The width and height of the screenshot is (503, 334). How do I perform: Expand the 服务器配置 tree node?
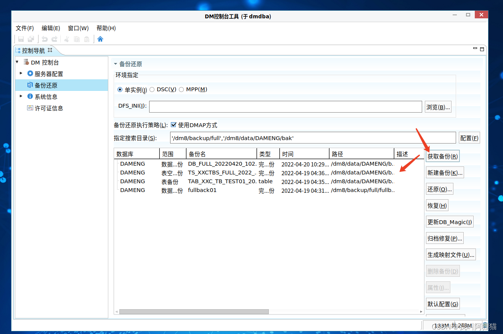21,73
